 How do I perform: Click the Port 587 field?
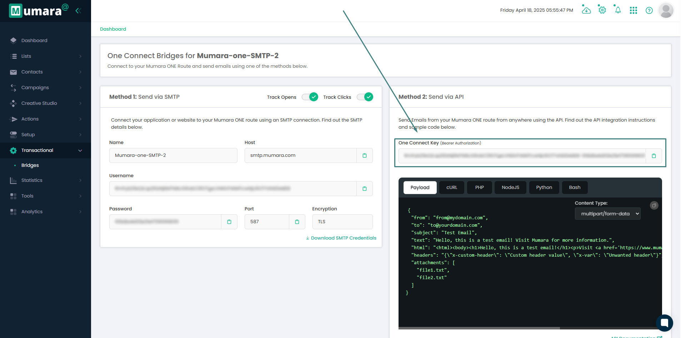(x=267, y=222)
